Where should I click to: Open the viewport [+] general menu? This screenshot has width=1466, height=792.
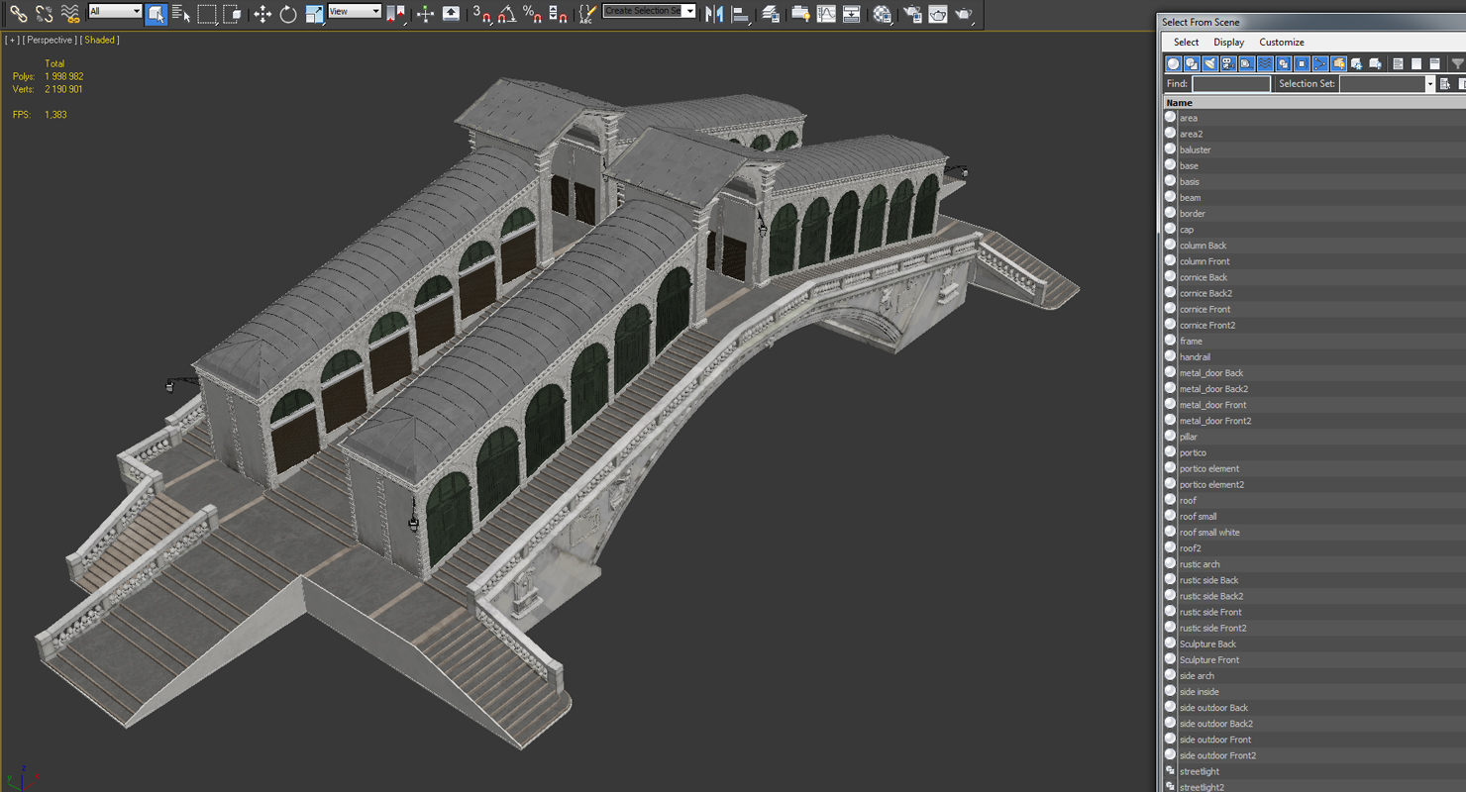pyautogui.click(x=12, y=40)
